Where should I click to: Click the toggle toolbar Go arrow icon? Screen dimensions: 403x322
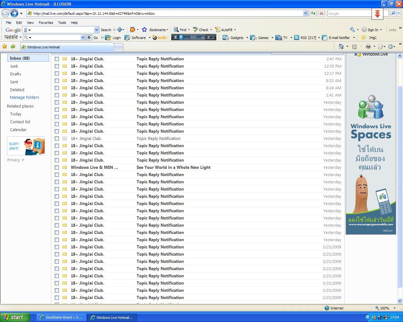89,37
